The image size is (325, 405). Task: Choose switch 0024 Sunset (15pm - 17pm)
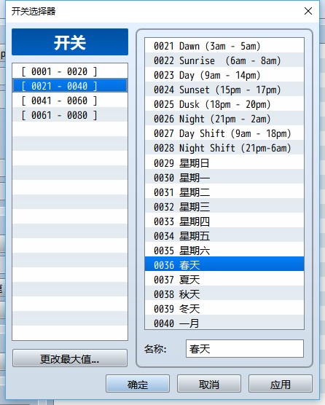click(224, 90)
